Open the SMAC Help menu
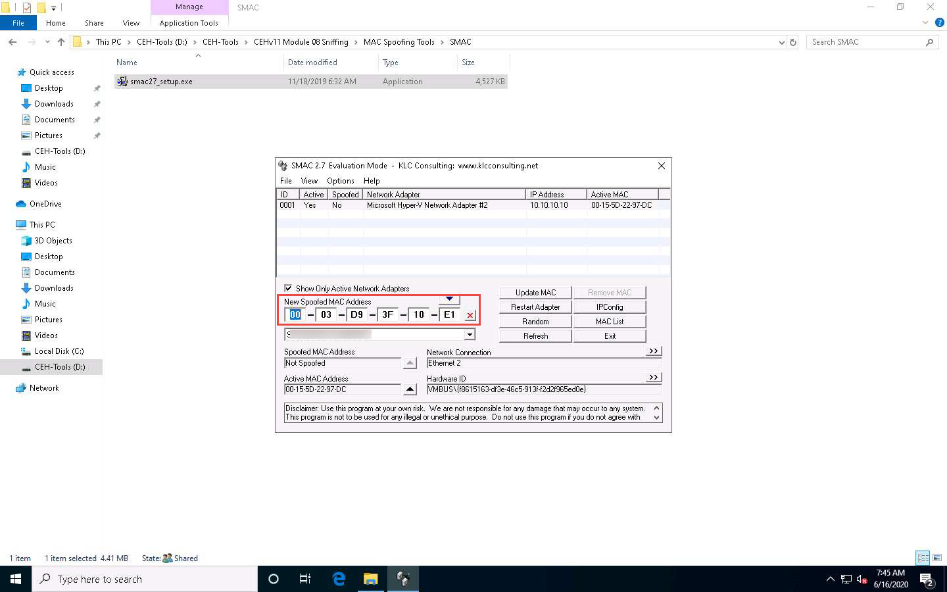 pos(372,181)
